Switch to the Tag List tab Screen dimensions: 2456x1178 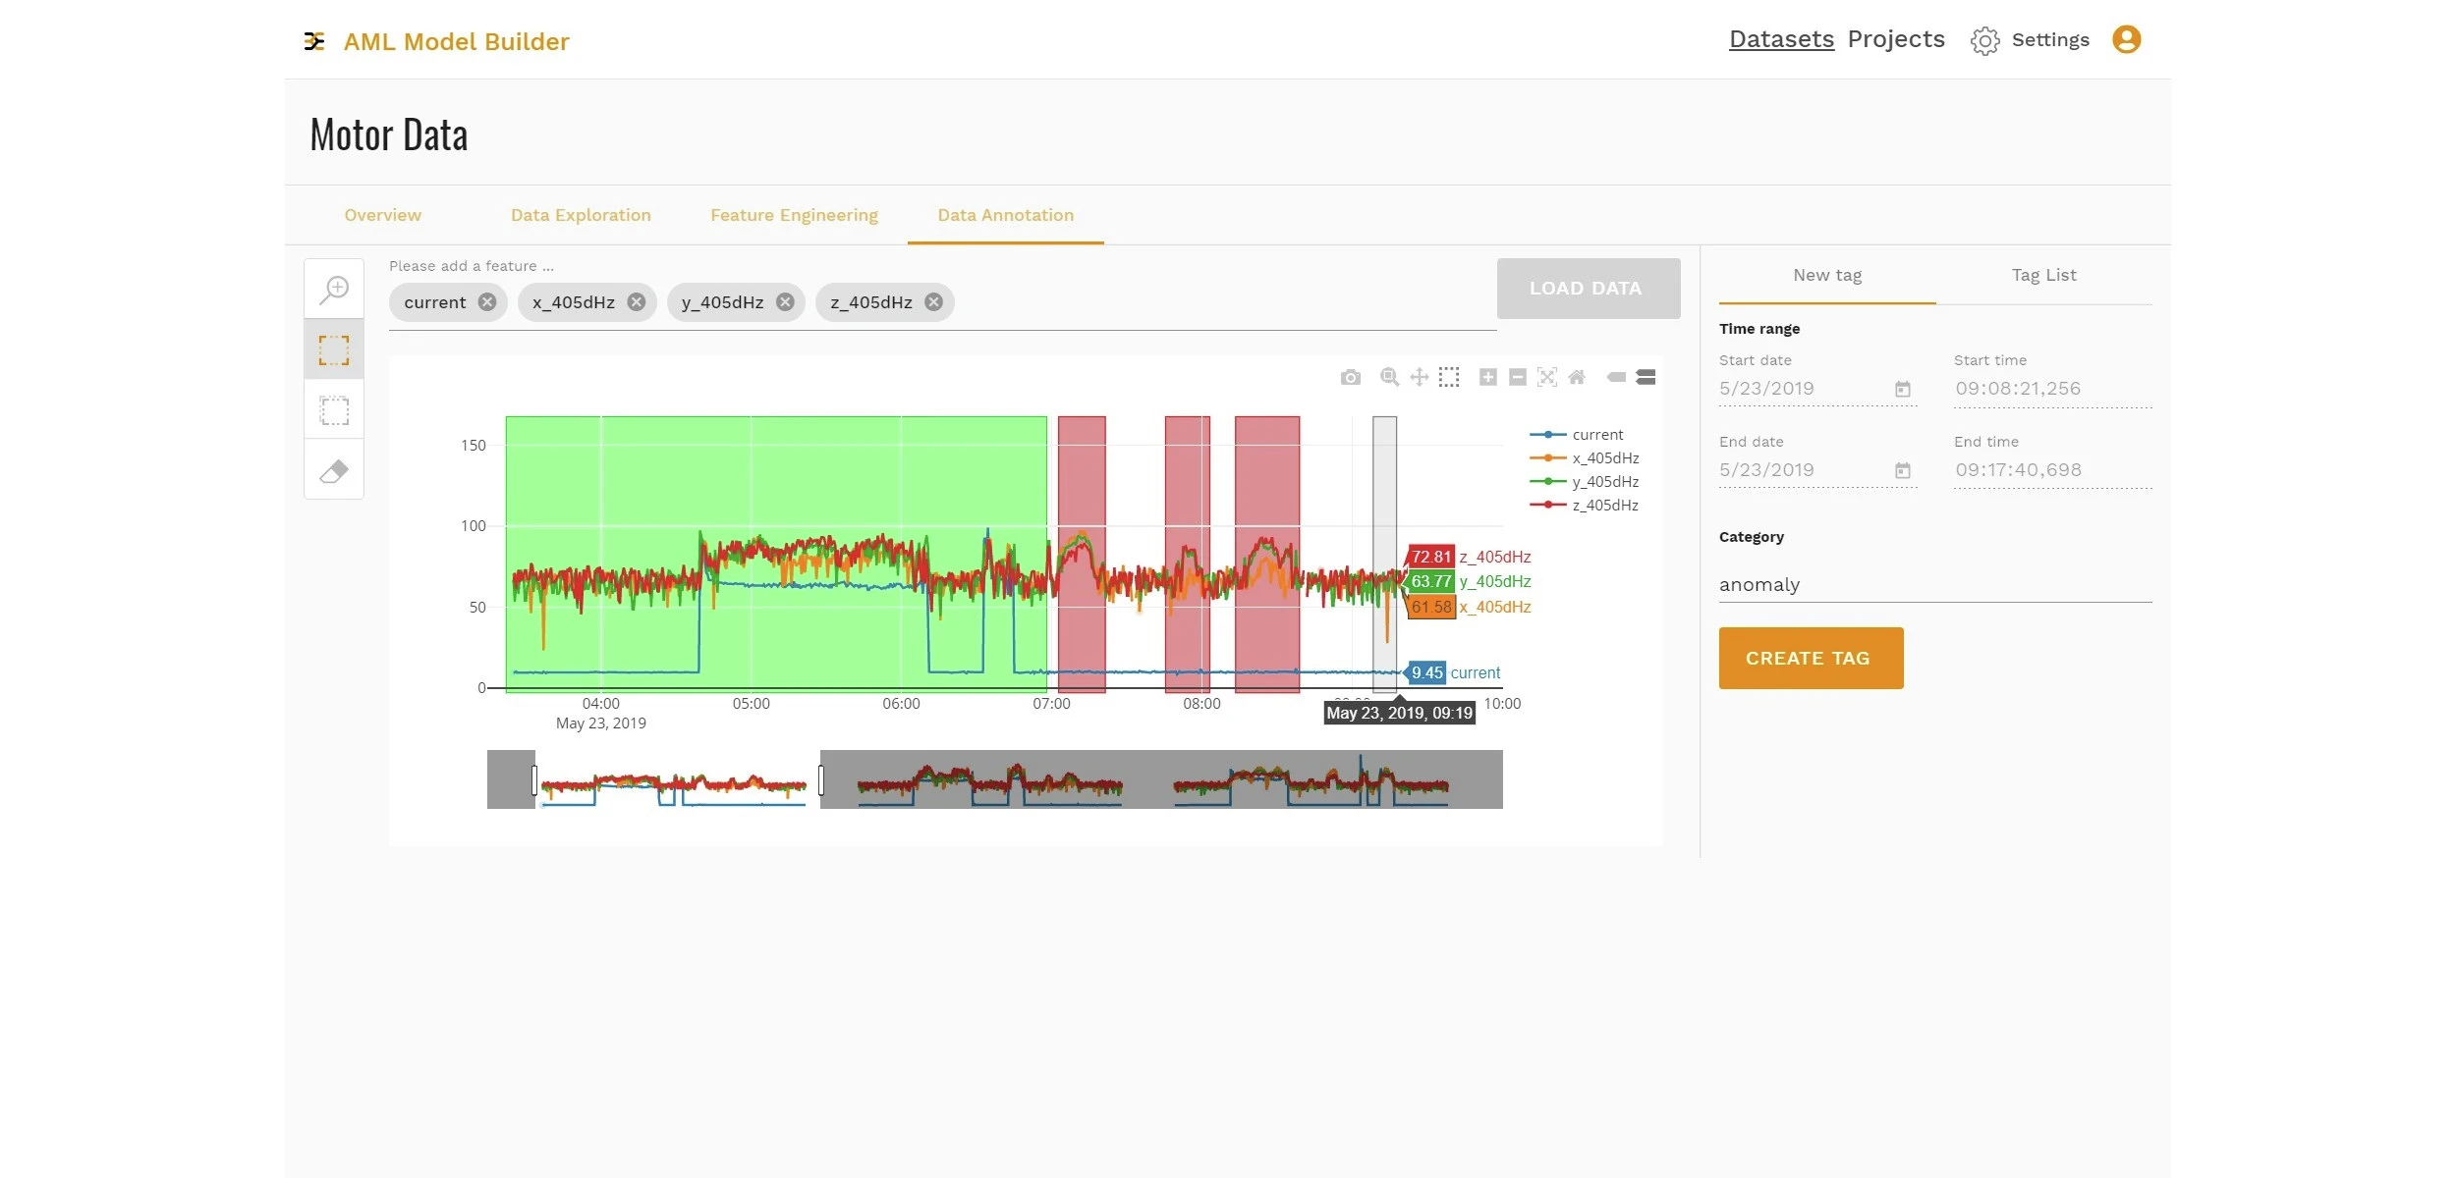[x=2043, y=276]
